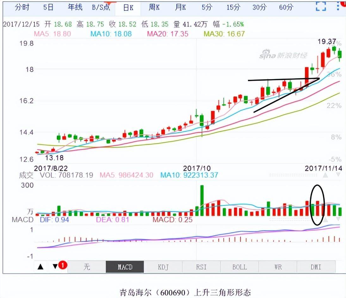The image size is (346, 298).
Task: Open the 5分 minute chart
Action: pos(207,8)
